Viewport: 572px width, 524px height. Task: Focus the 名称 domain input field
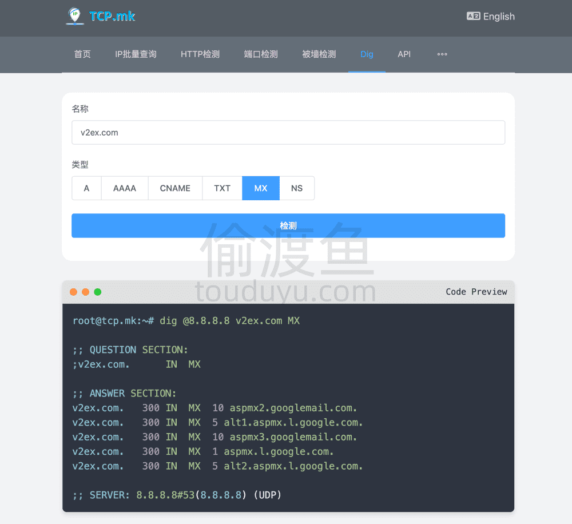tap(288, 133)
